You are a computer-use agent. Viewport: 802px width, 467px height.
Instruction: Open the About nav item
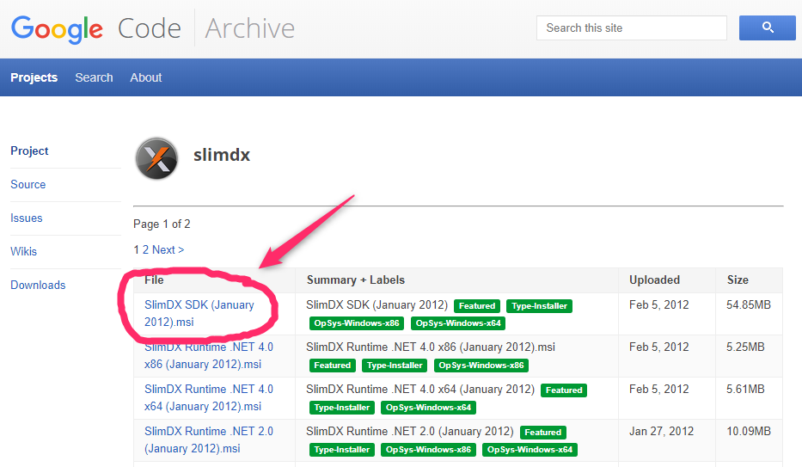click(146, 77)
